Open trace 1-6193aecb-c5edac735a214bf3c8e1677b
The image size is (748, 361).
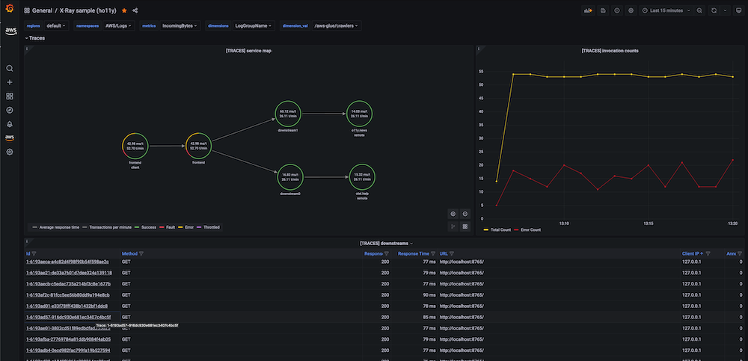[68, 284]
